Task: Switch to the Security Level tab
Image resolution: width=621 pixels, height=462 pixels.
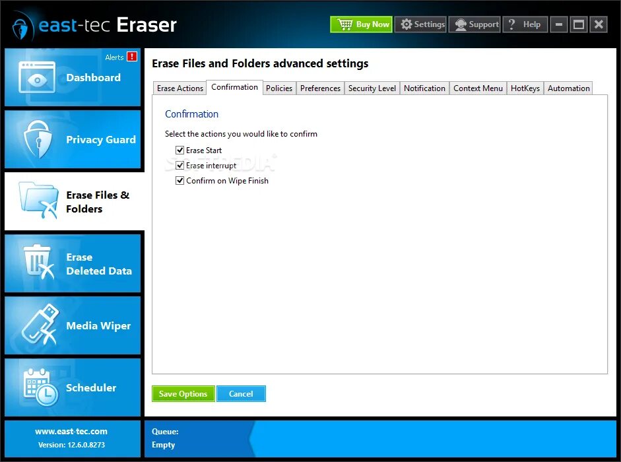Action: tap(372, 88)
